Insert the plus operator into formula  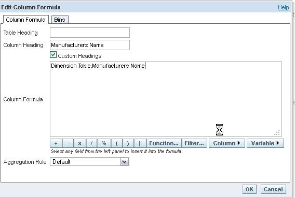[56, 143]
